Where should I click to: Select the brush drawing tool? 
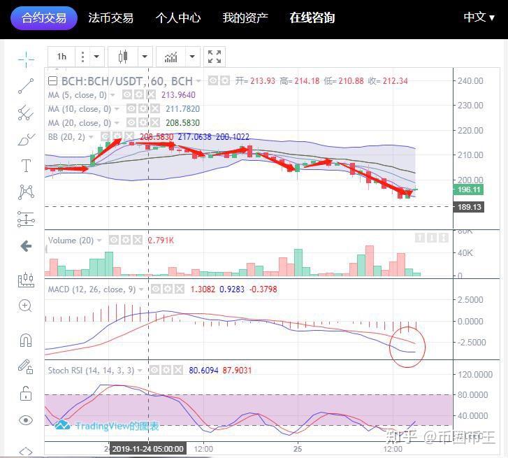point(26,139)
